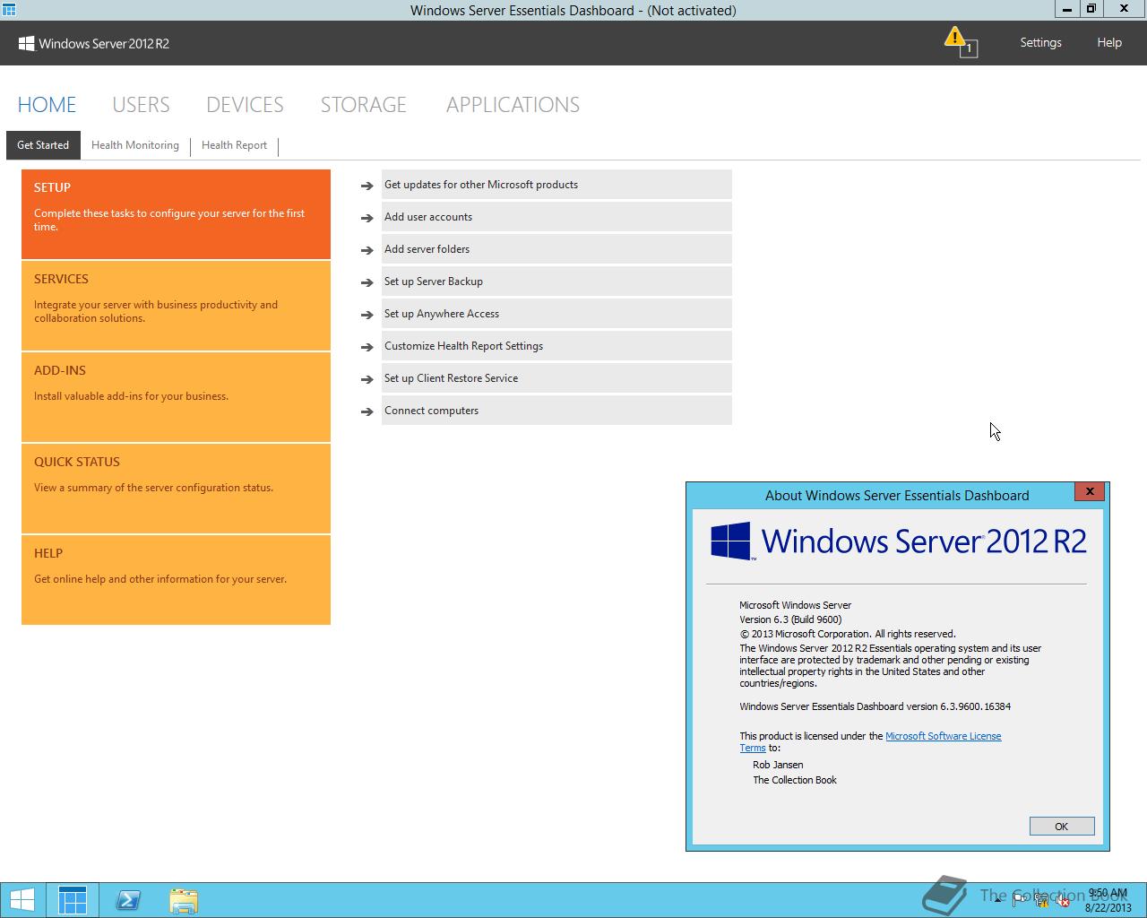
Task: Switch to the DEVICES section
Action: click(x=245, y=105)
